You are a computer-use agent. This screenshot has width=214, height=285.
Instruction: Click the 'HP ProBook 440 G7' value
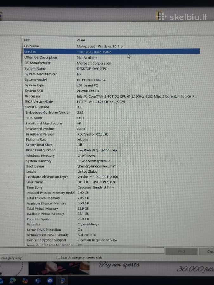(x=92, y=80)
